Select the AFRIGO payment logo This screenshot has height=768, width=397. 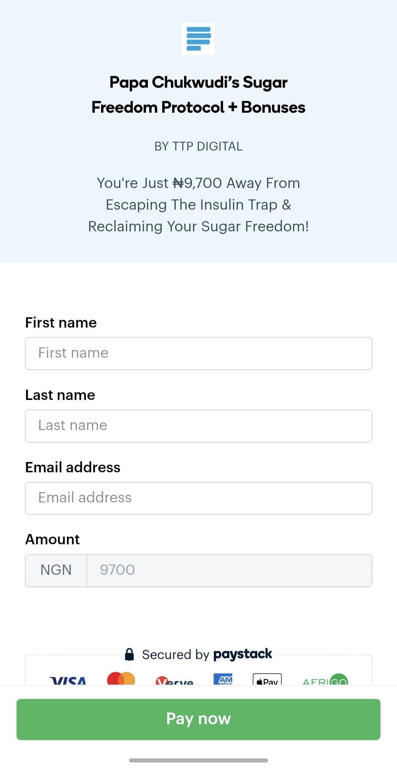(x=325, y=681)
